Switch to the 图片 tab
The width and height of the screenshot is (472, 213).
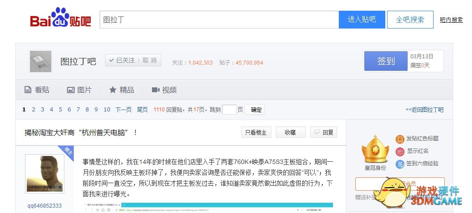[79, 90]
